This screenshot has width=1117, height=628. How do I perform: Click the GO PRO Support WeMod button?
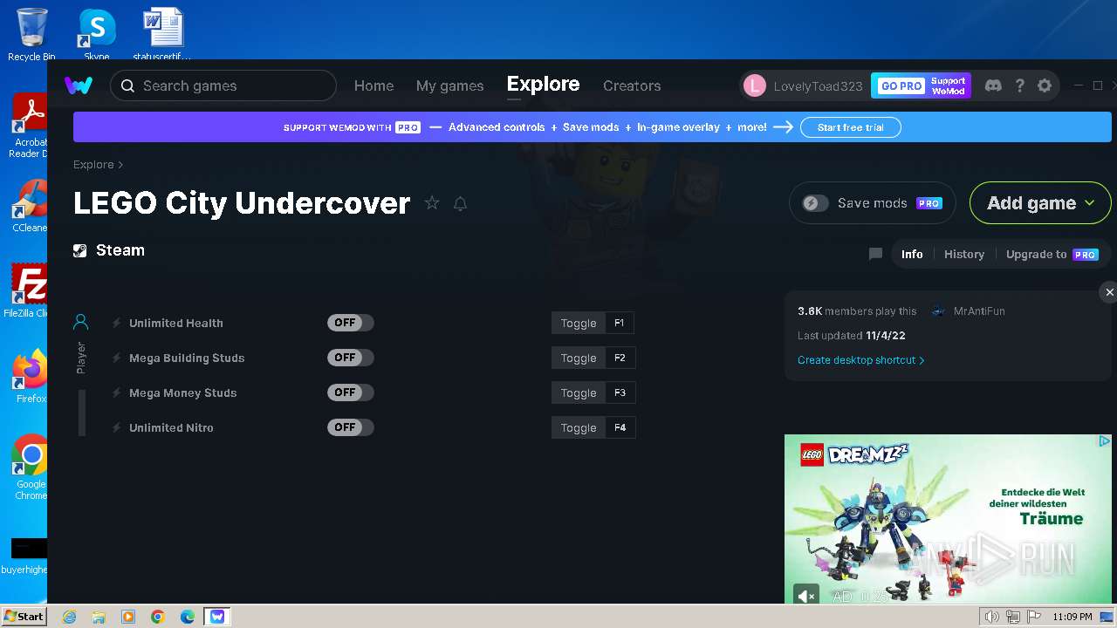point(921,85)
